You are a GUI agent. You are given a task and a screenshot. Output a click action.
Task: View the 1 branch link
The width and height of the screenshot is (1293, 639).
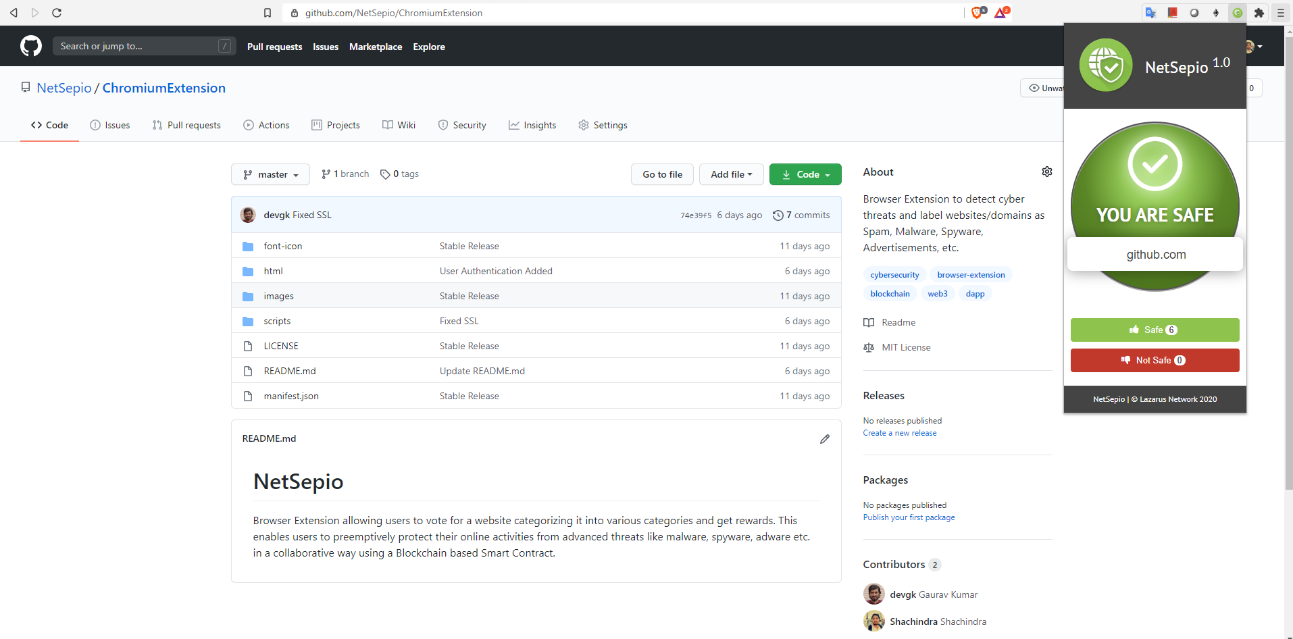pos(345,174)
